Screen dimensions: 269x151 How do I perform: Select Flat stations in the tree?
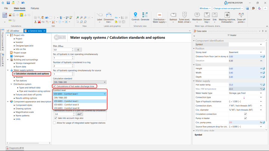[21, 81]
